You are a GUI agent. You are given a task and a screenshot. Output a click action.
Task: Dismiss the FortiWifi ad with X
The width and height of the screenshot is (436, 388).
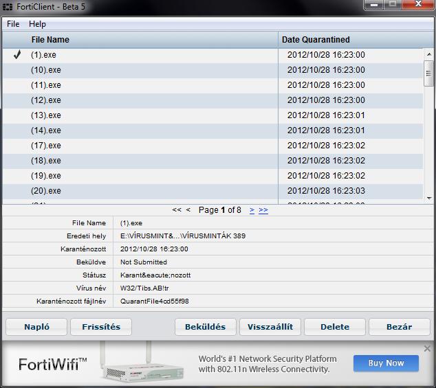pyautogui.click(x=427, y=348)
